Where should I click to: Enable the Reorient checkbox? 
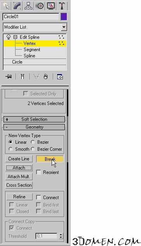coord(38,172)
